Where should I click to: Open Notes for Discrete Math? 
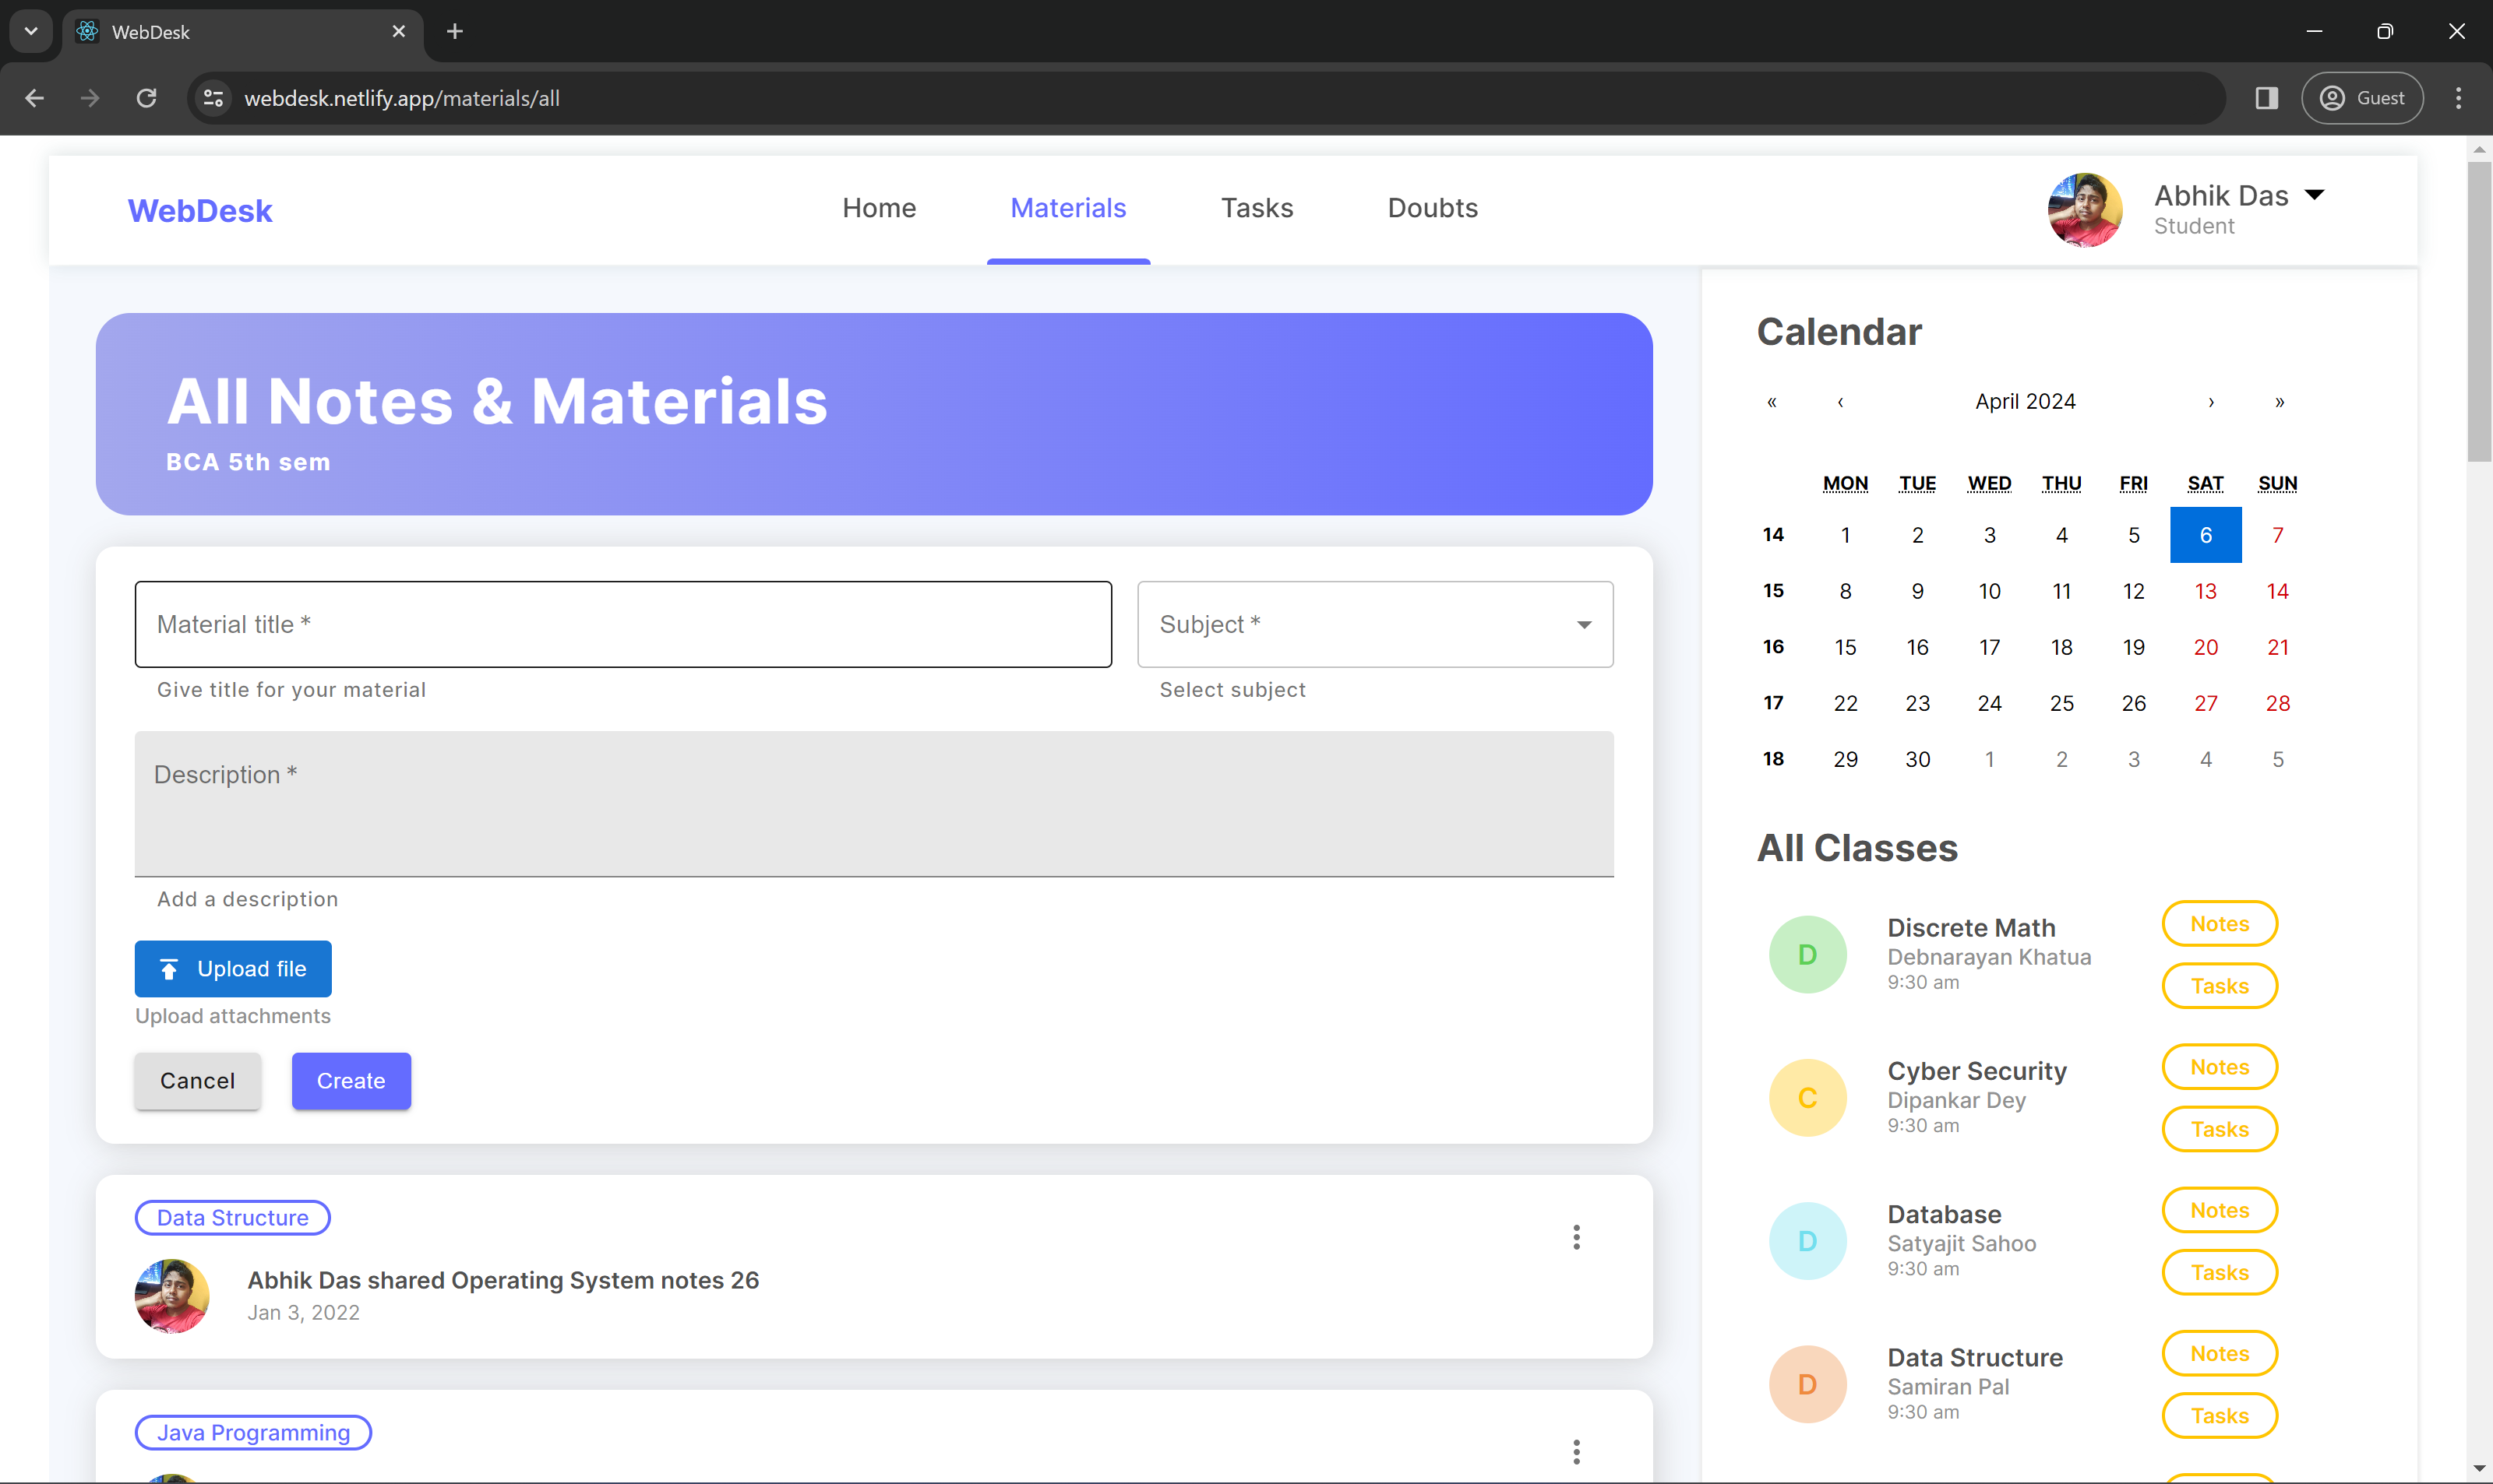[2220, 924]
